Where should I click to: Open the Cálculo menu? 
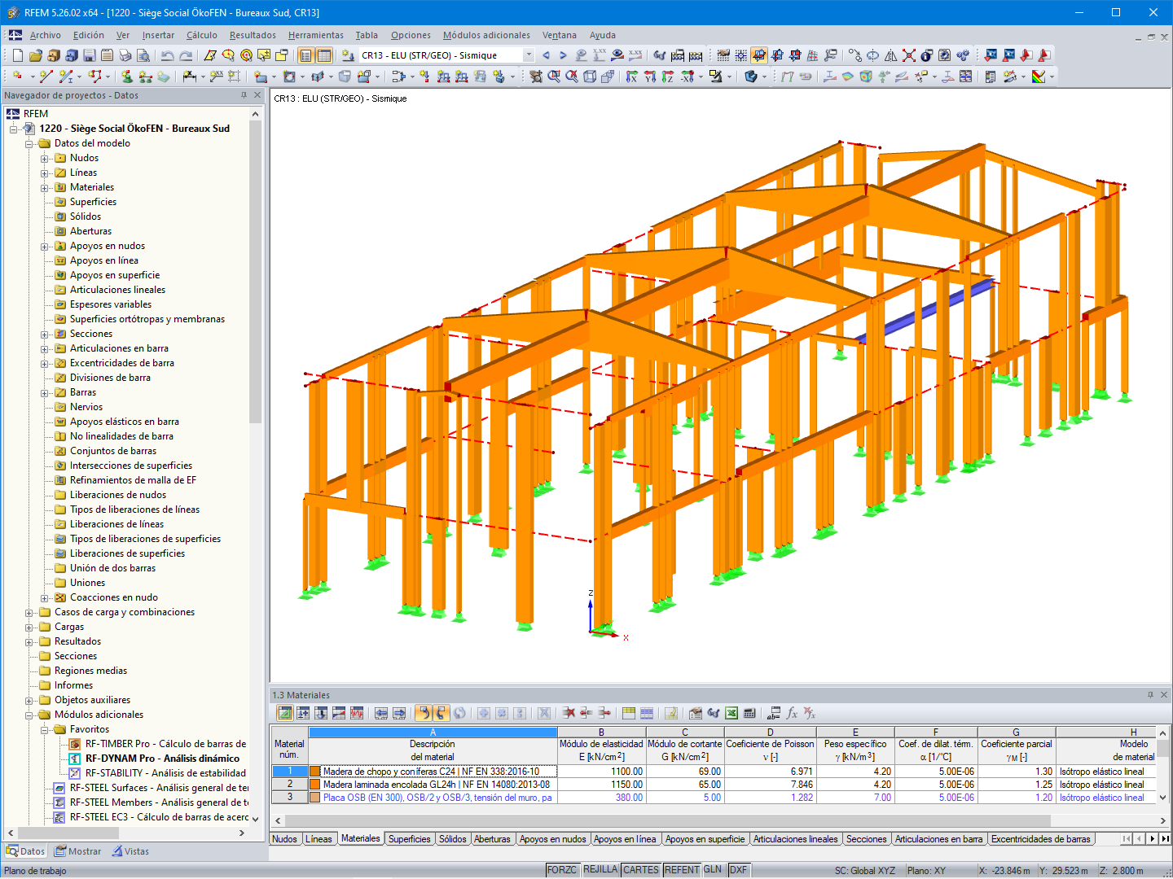(x=201, y=35)
